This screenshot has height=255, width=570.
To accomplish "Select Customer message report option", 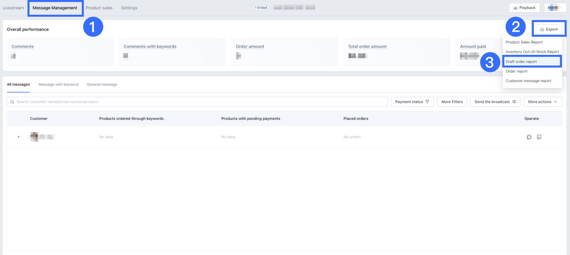I will tap(528, 81).
